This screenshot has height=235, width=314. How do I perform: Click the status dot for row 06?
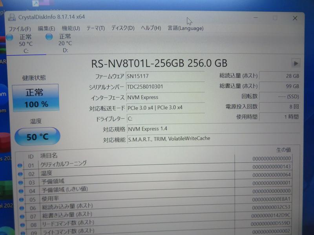(x=22, y=208)
